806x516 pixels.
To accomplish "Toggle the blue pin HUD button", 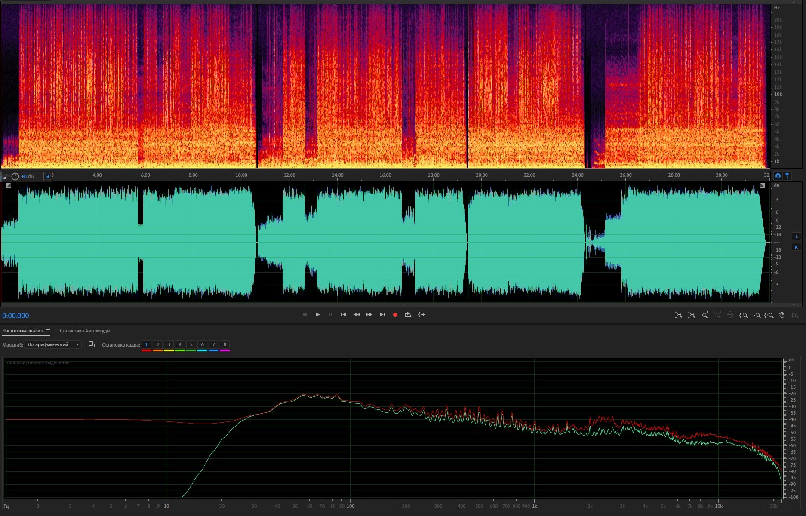I will point(48,176).
